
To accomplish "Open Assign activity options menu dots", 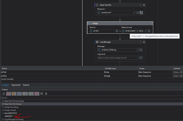I will pos(152,23).
